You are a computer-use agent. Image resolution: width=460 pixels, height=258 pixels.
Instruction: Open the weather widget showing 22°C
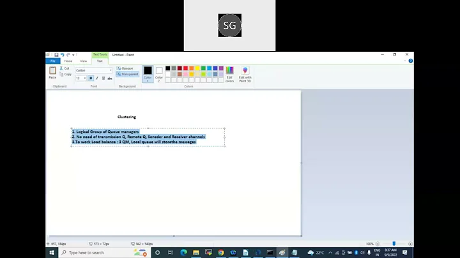pyautogui.click(x=316, y=252)
